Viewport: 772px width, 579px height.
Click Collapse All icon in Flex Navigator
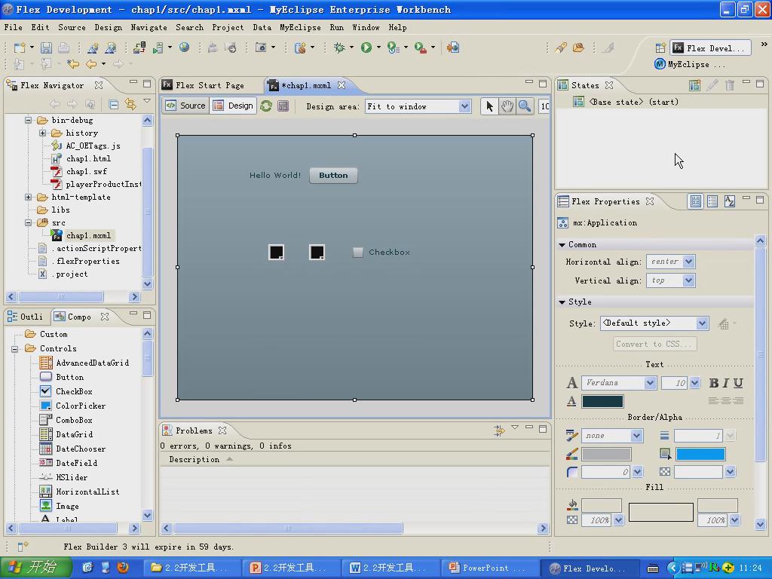click(x=113, y=104)
